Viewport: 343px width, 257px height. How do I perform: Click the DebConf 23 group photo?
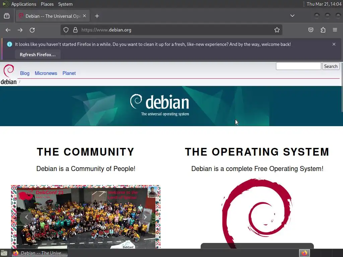click(x=85, y=217)
